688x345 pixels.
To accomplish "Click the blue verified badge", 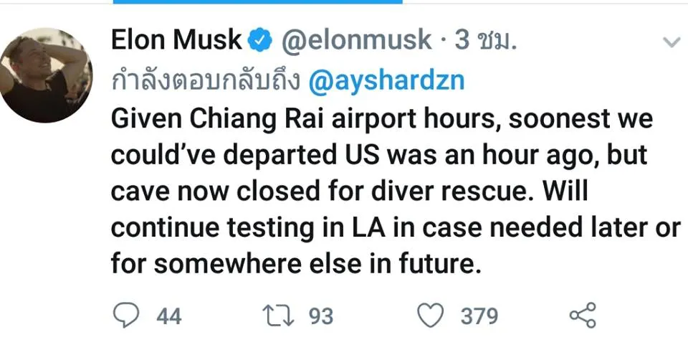I will click(x=259, y=42).
